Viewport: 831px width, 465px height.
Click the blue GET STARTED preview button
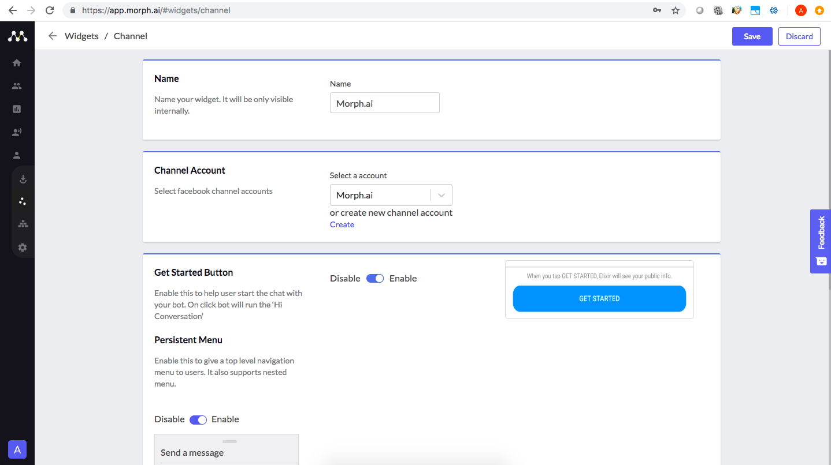599,299
